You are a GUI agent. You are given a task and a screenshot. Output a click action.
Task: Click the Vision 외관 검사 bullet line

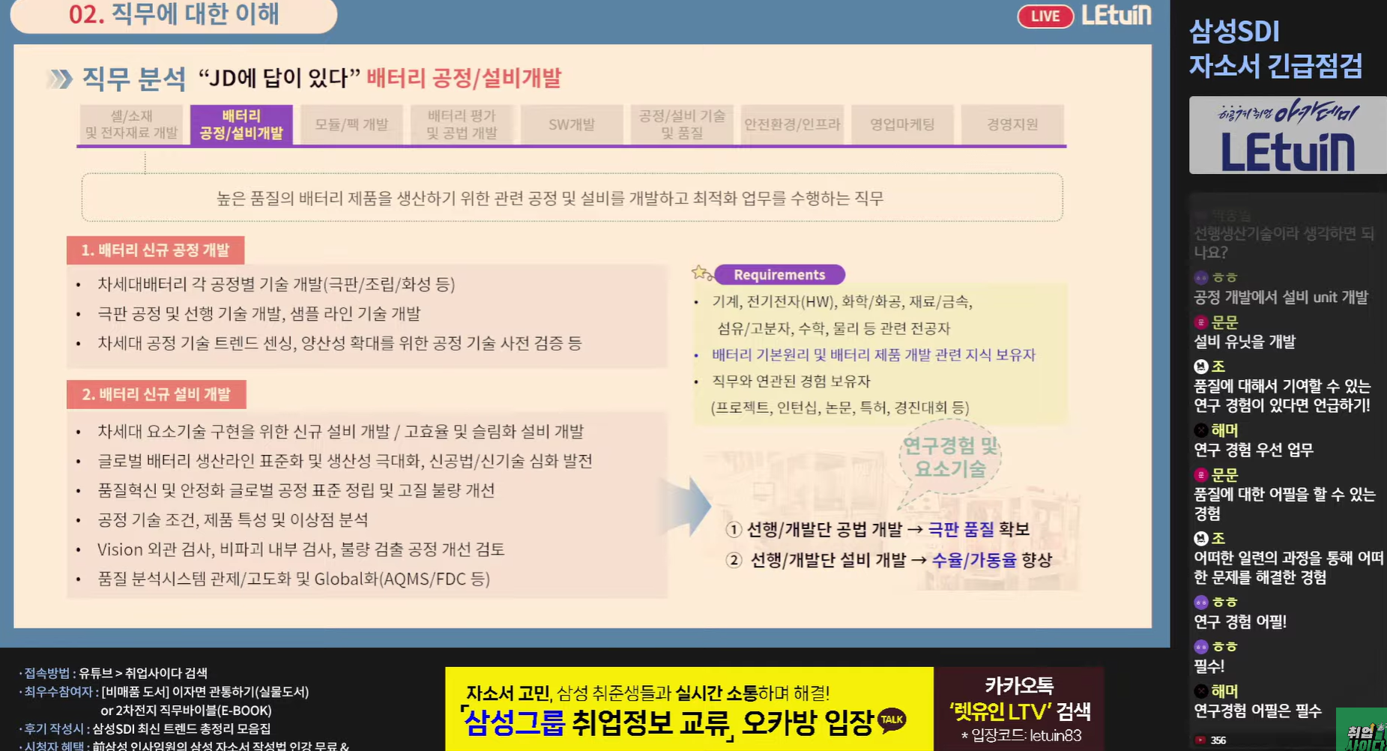[300, 549]
